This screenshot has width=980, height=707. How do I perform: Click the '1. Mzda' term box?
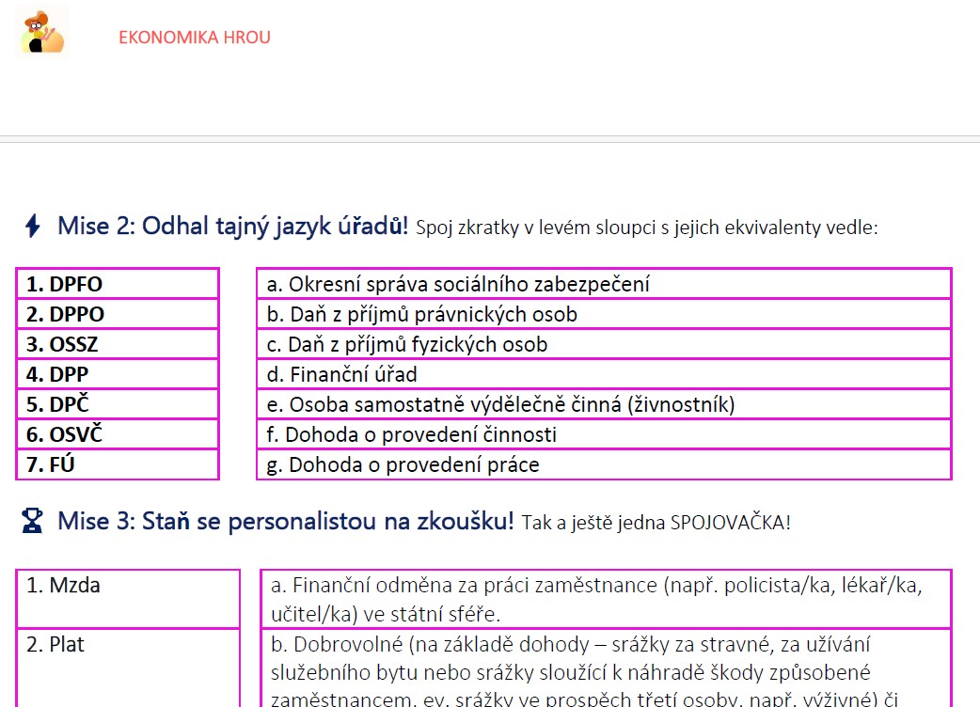tap(128, 599)
